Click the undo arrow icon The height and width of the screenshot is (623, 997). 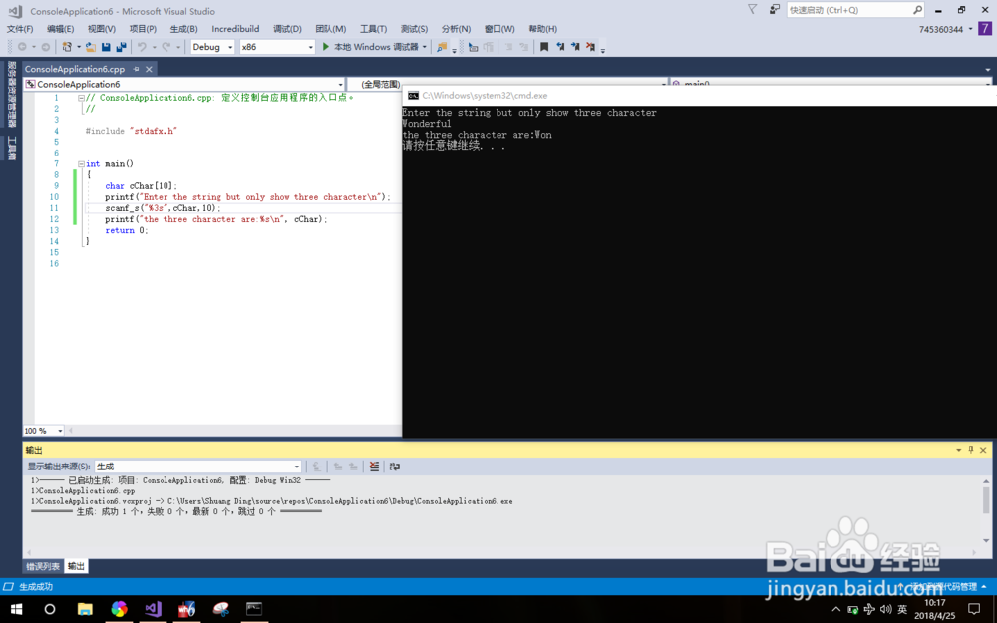coord(142,47)
